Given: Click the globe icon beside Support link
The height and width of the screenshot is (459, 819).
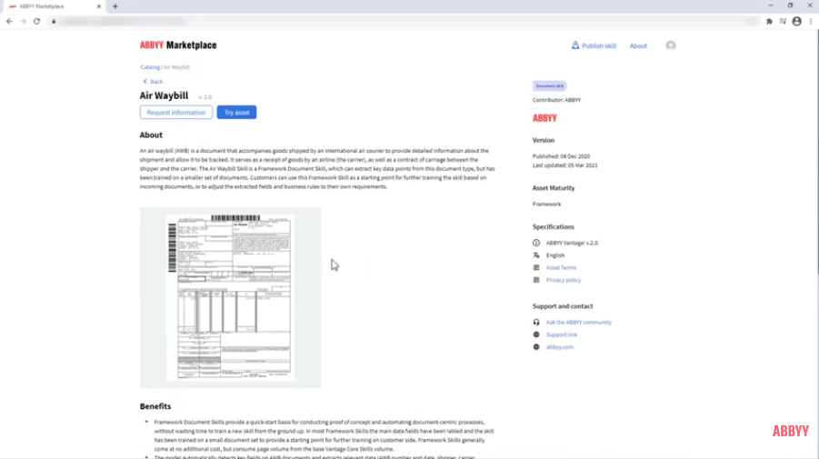Looking at the screenshot, I should click(536, 334).
